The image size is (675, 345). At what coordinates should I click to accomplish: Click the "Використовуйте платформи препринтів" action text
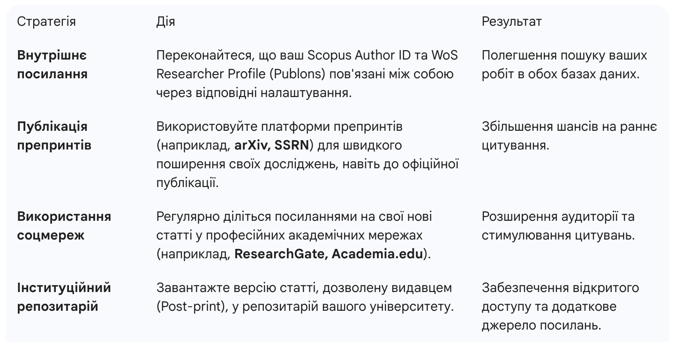(x=279, y=127)
